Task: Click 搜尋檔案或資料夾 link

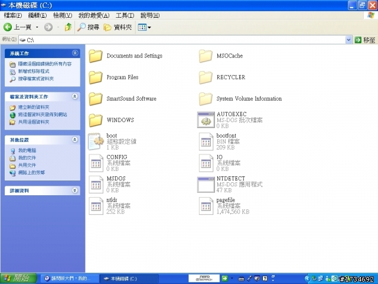Action: (36, 79)
